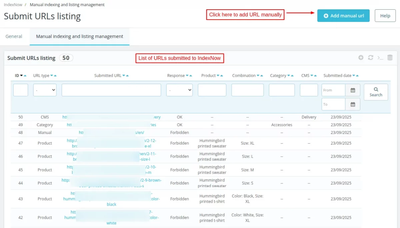
Task: Select Manual indexing and listing management tab
Action: pos(79,37)
